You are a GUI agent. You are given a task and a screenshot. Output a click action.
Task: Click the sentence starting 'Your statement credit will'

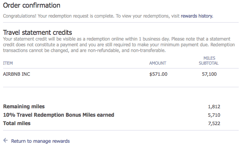coord(86,39)
